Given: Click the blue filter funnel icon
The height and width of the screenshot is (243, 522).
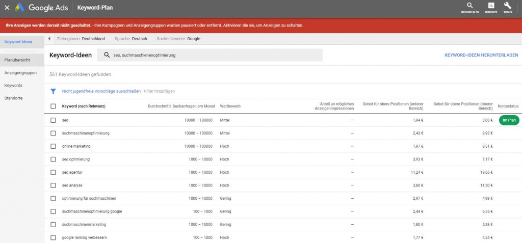Looking at the screenshot, I should [x=53, y=91].
